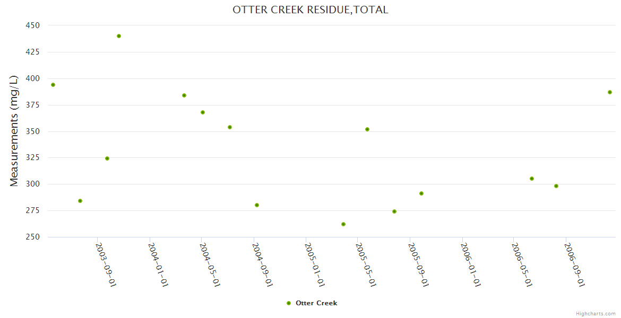Click the 305 mg/L point after 2006-05-01

click(x=532, y=179)
